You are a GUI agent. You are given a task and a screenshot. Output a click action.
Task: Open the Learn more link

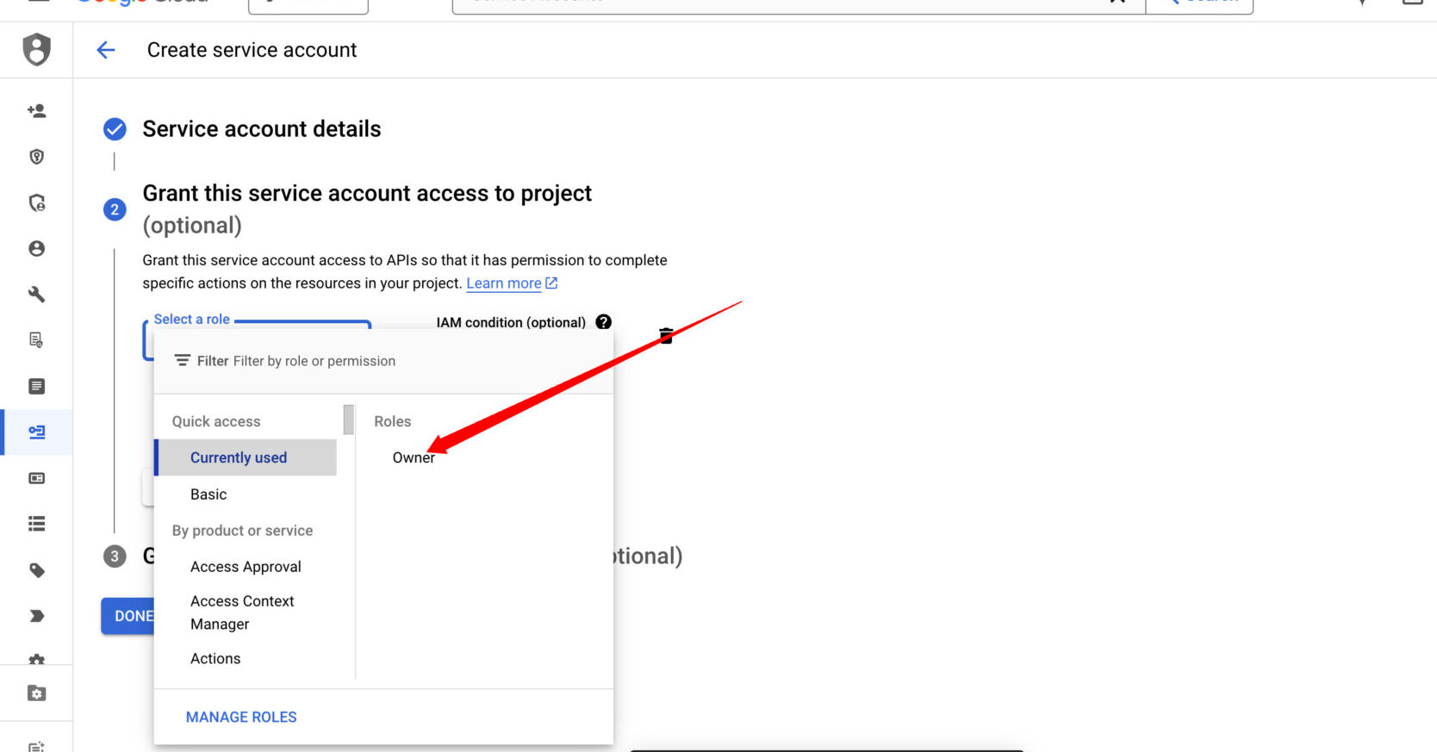(504, 283)
